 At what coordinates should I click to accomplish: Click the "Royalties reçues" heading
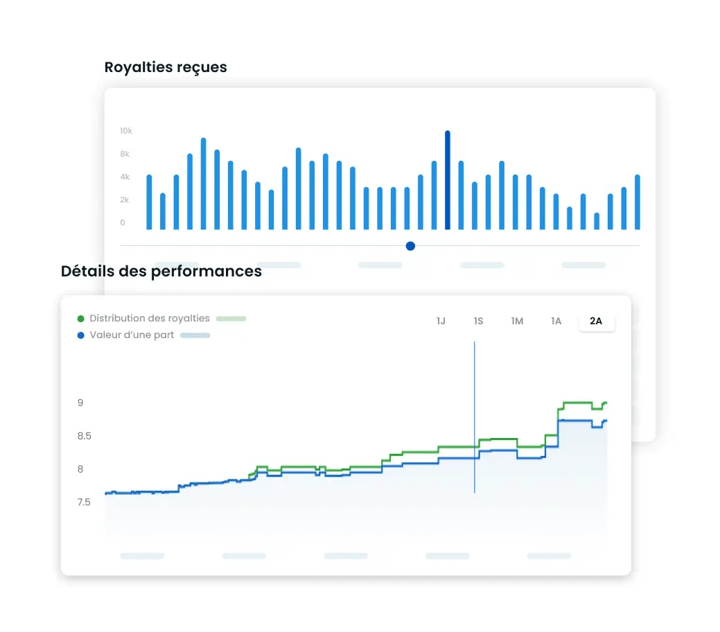pyautogui.click(x=166, y=67)
